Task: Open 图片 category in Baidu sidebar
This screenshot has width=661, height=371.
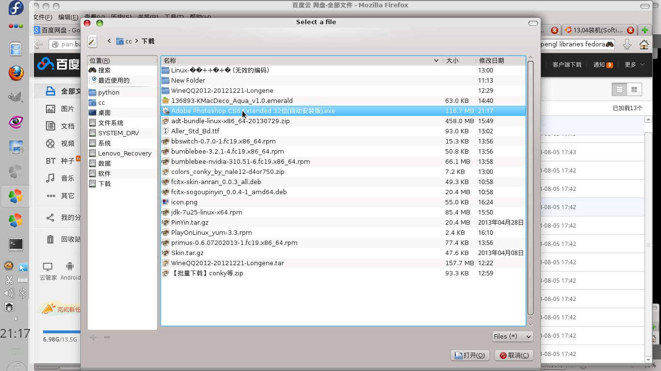Action: tap(60, 109)
